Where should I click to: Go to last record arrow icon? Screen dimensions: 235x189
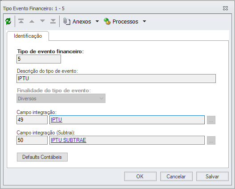coord(53,21)
